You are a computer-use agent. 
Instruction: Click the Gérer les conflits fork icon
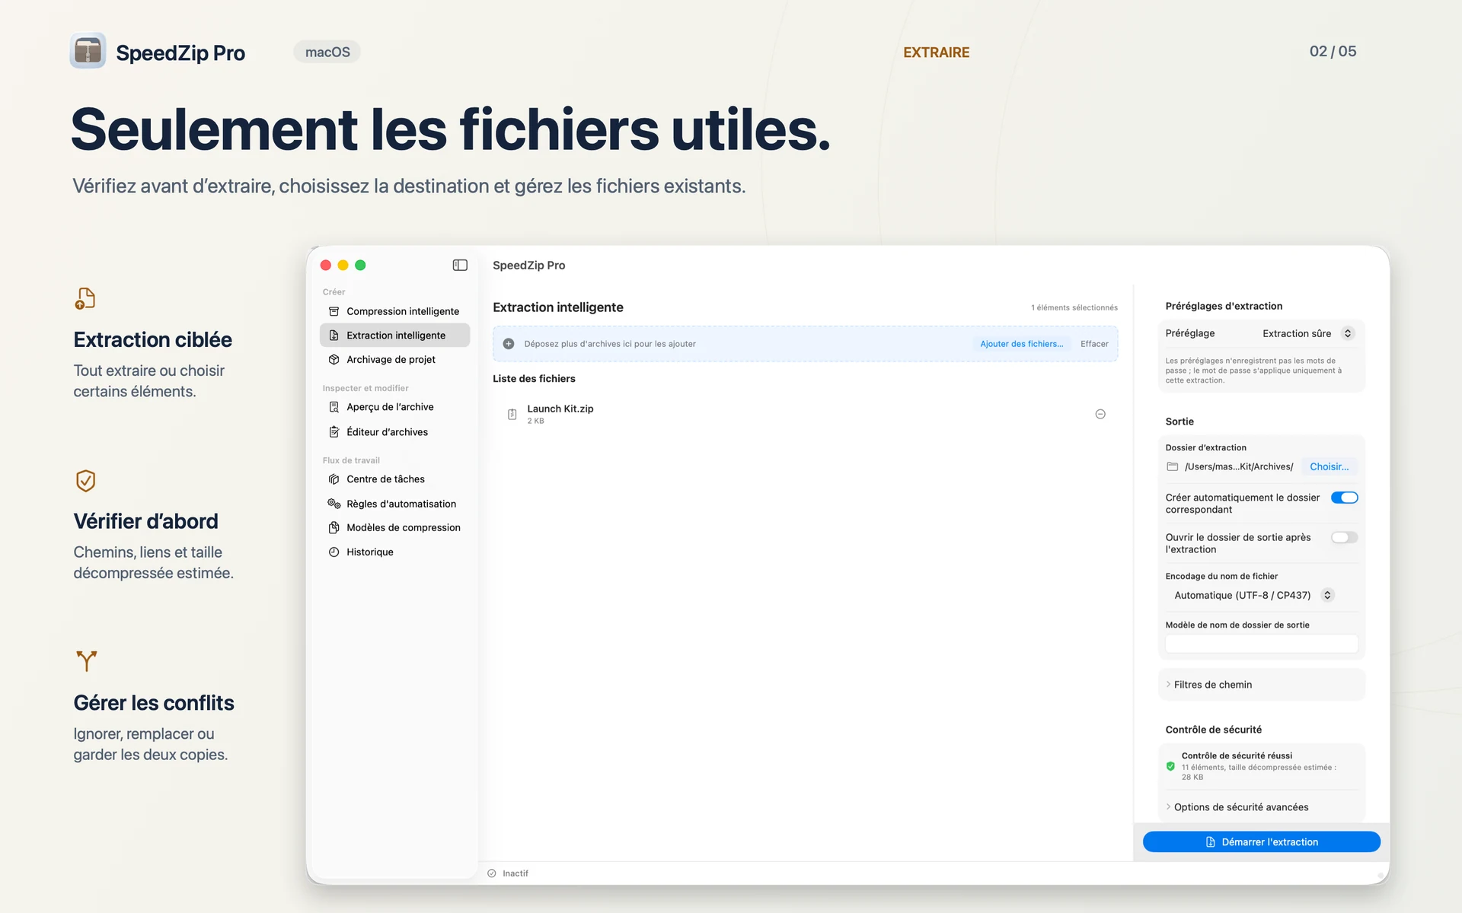tap(87, 660)
